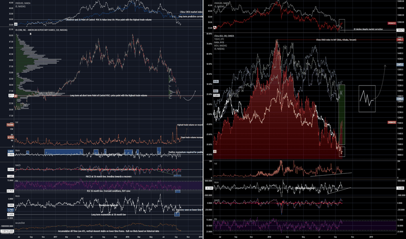Click the MACD indicator label in left chart
Viewport: 406px width, 239px height.
17,165
